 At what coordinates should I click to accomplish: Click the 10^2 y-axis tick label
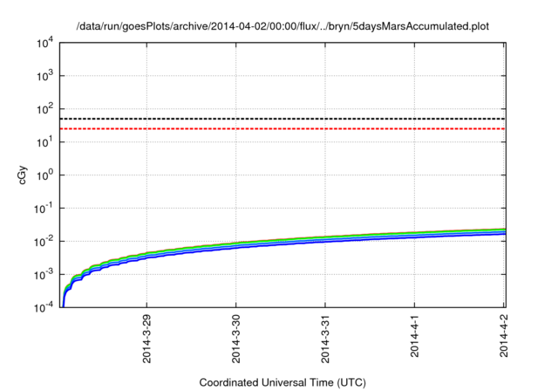[45, 109]
